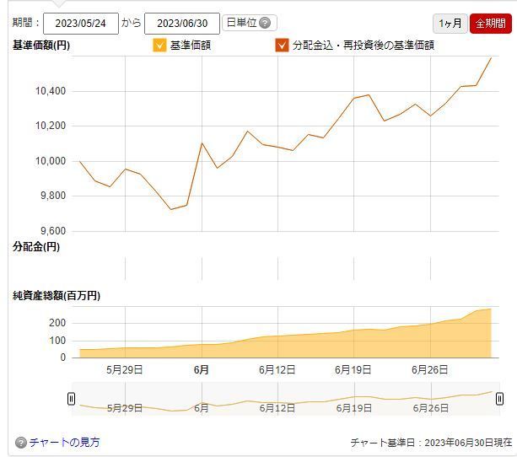Click 5月29日 label below net assets chart
This screenshot has width=517, height=457.
tap(124, 369)
